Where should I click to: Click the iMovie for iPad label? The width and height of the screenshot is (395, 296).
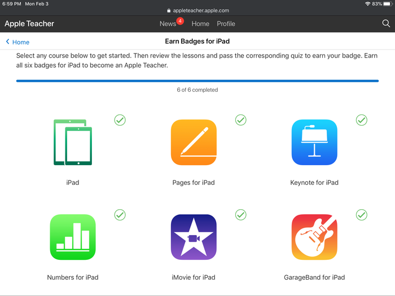click(194, 277)
